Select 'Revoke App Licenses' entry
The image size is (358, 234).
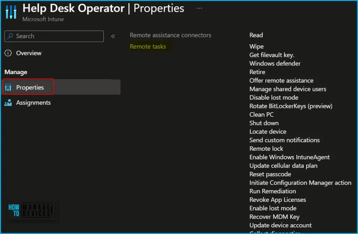(278, 200)
